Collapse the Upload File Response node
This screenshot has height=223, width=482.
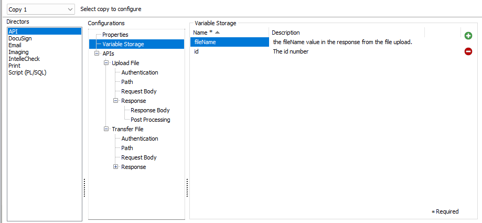coord(115,101)
